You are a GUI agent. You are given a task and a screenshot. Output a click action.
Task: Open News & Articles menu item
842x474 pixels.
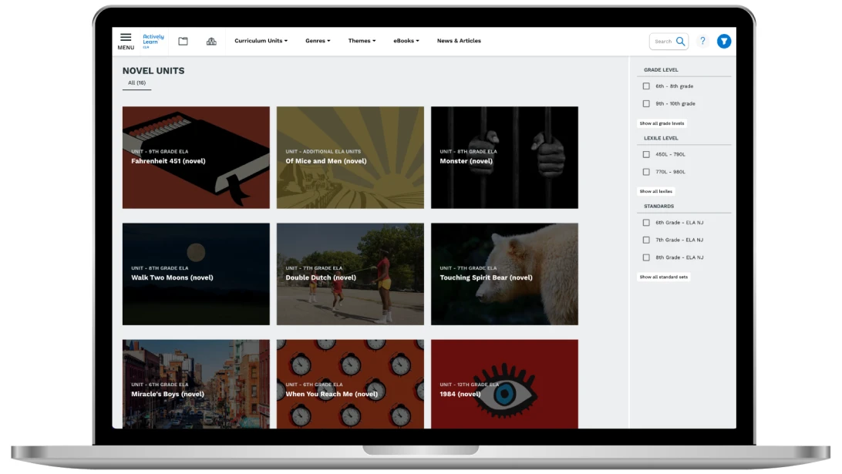[x=459, y=41]
